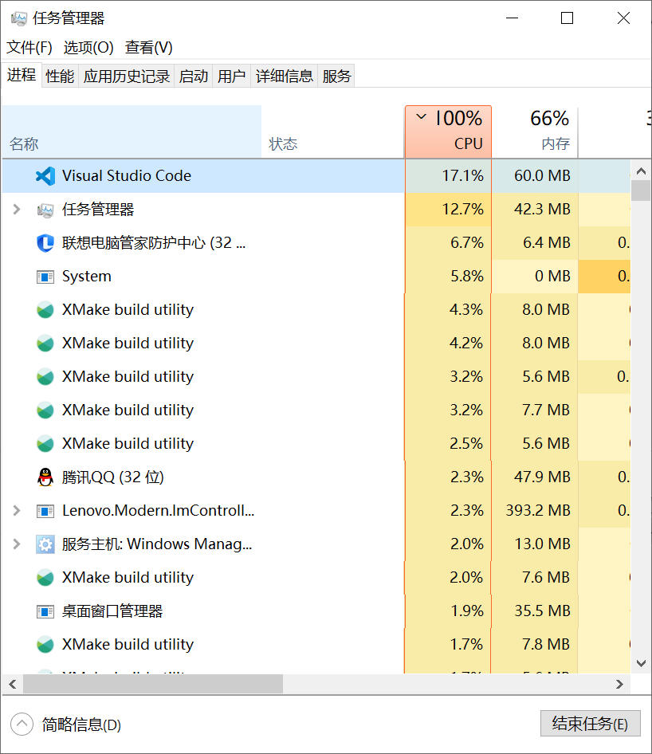
Task: Sort by the 66% 内存 column header
Action: tap(535, 132)
